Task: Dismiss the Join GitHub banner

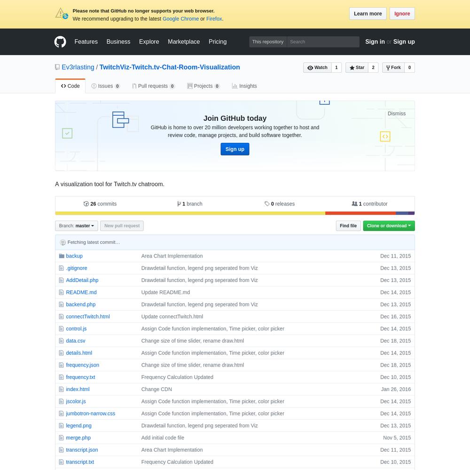Action: 396,114
